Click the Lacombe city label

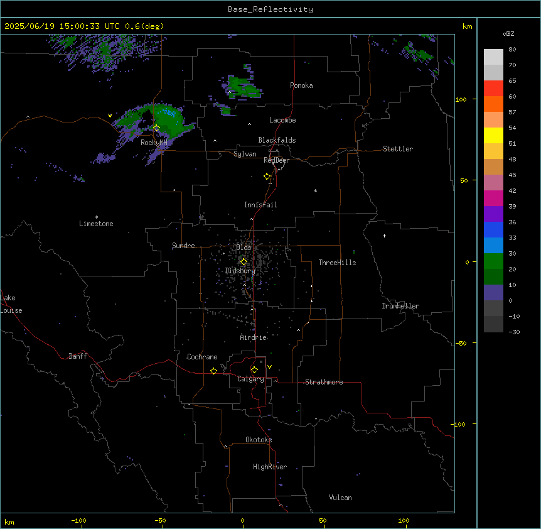[282, 120]
